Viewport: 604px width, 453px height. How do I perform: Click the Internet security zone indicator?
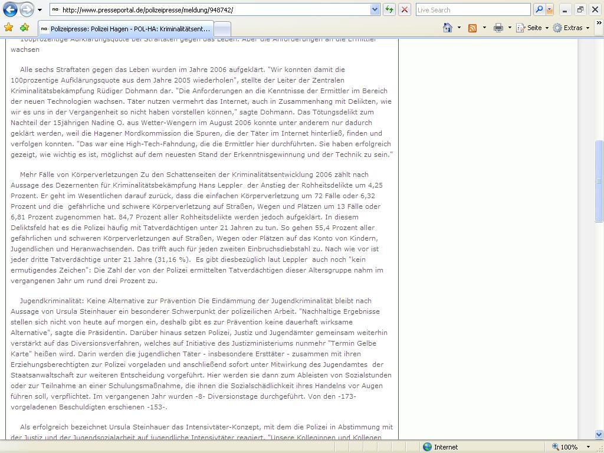pos(440,447)
